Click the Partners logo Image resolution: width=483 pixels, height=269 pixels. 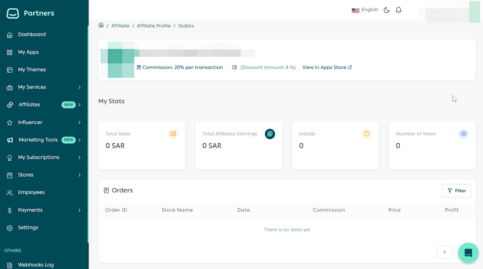pos(30,13)
